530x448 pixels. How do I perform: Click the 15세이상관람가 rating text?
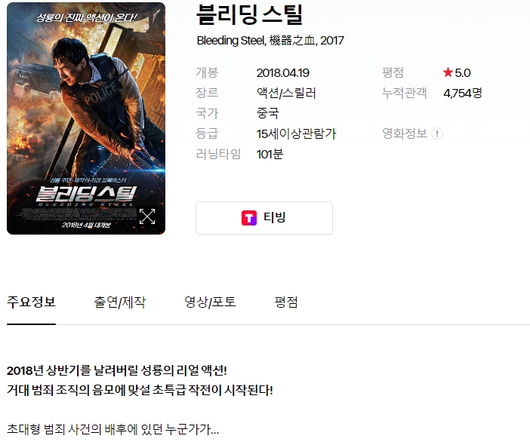tap(296, 134)
